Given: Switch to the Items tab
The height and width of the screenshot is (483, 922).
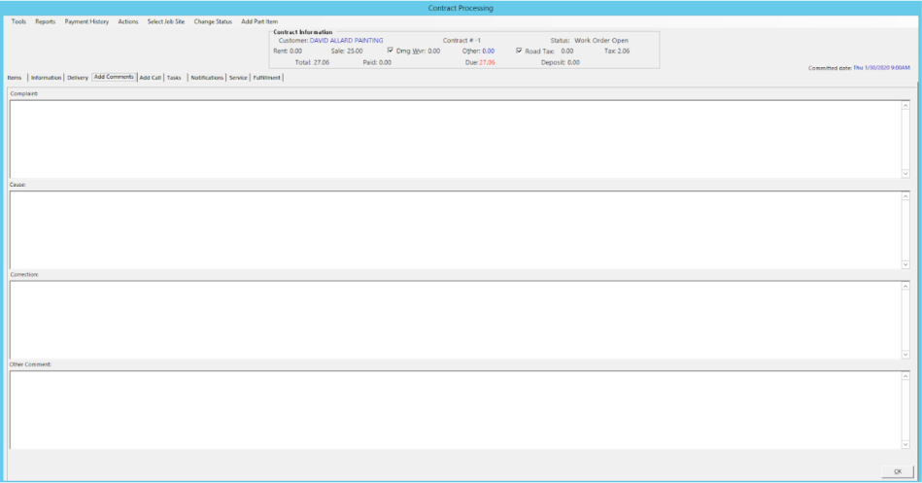Looking at the screenshot, I should pyautogui.click(x=15, y=78).
